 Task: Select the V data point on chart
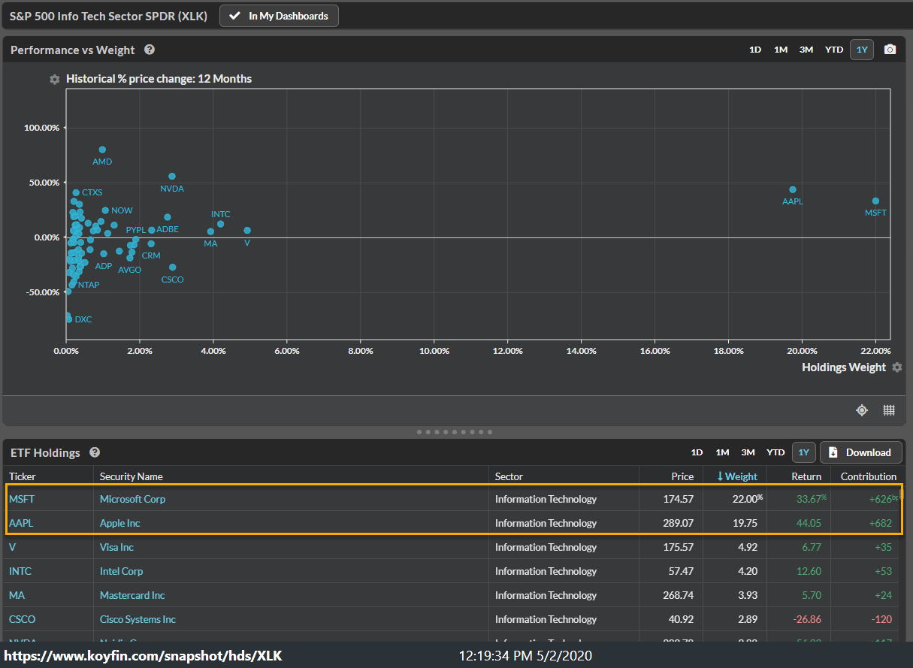coord(247,231)
